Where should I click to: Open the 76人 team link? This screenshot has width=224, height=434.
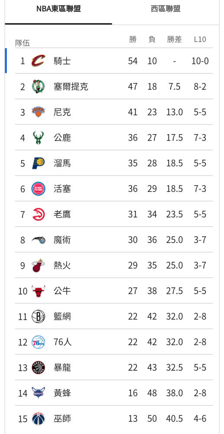pos(63,342)
